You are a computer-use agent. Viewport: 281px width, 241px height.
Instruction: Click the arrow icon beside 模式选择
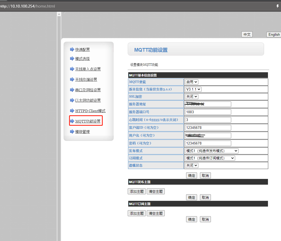pyautogui.click(x=72, y=59)
